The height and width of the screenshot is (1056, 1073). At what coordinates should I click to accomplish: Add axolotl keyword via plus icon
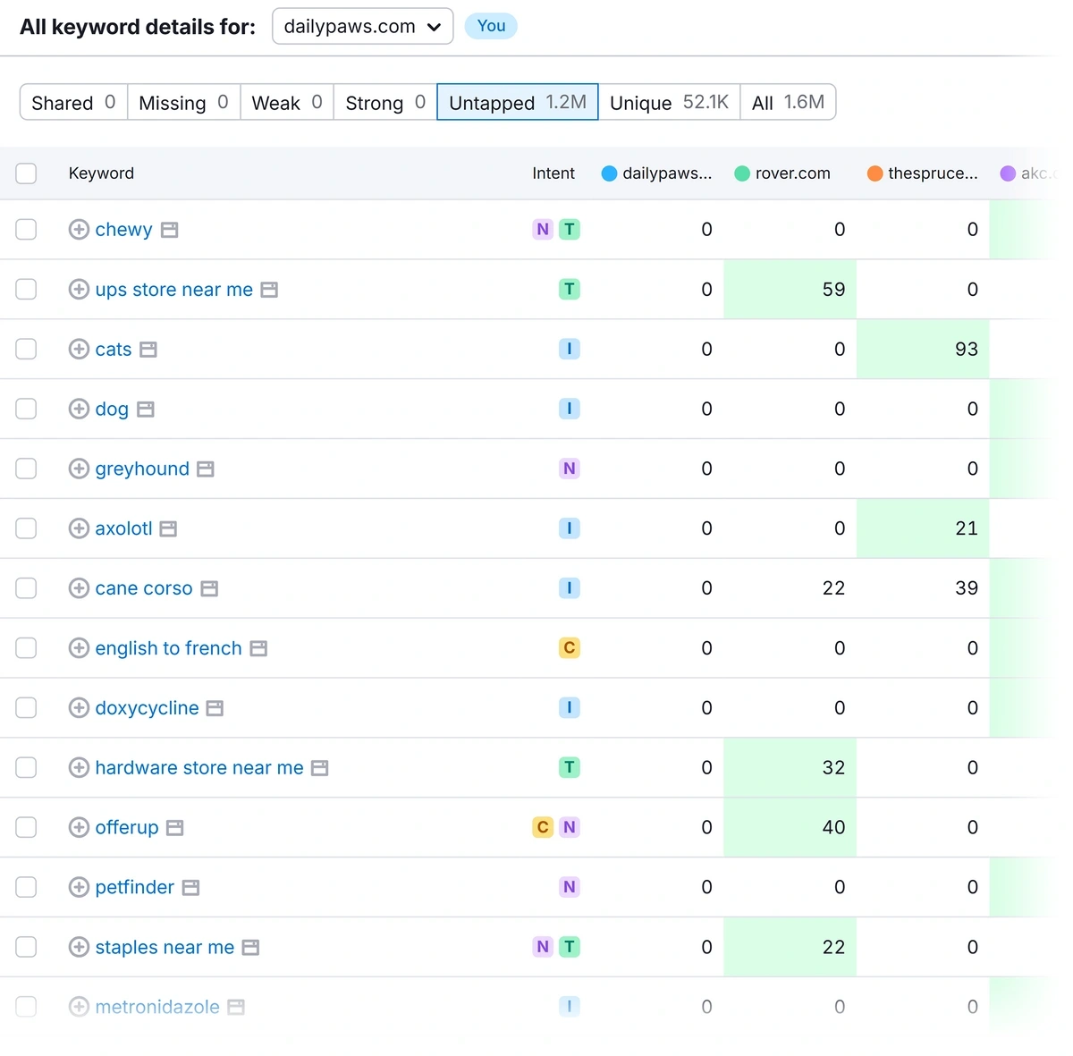79,528
